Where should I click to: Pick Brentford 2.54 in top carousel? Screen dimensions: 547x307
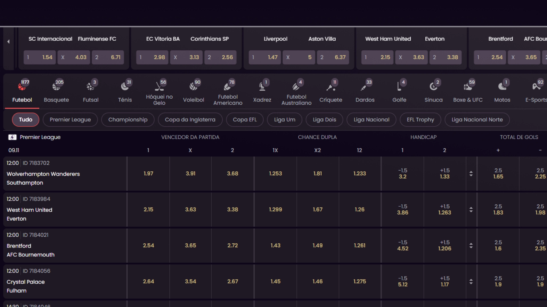pos(490,57)
